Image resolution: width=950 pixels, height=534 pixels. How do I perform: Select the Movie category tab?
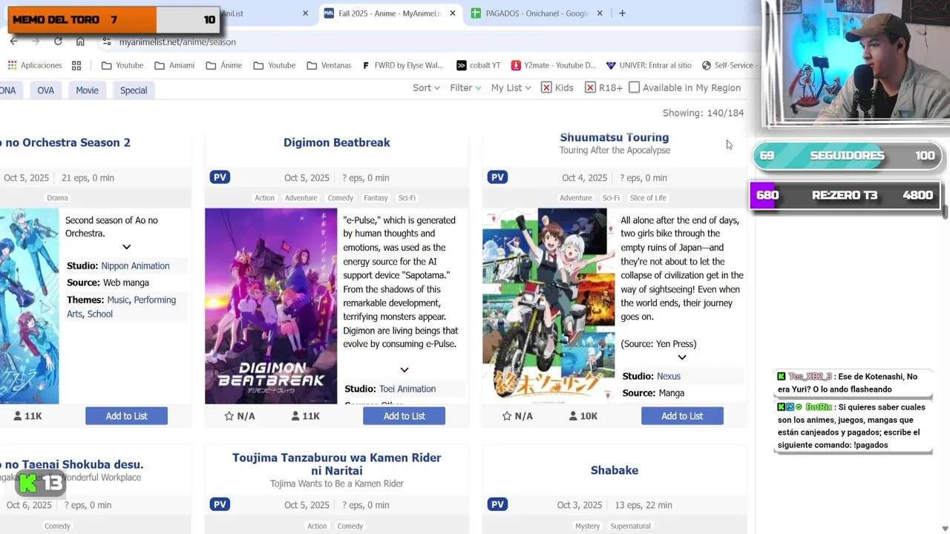87,90
